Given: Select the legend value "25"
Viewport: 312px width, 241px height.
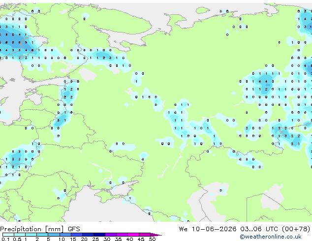Looking at the screenshot, I should pyautogui.click(x=95, y=239).
